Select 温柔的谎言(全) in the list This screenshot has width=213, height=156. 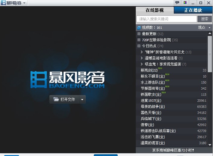[172, 143]
